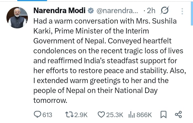
Task: Click the 866K views count
Action: (144, 115)
